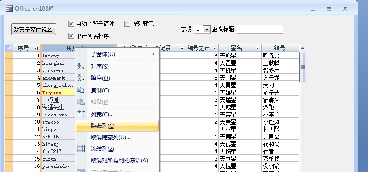Click the 智多星 nickname cell

280,70
